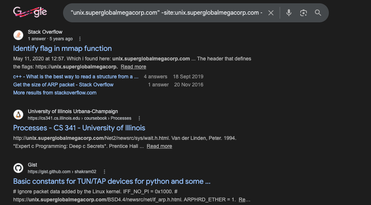Clear the search query text
The height and width of the screenshot is (205, 371).
tap(271, 13)
